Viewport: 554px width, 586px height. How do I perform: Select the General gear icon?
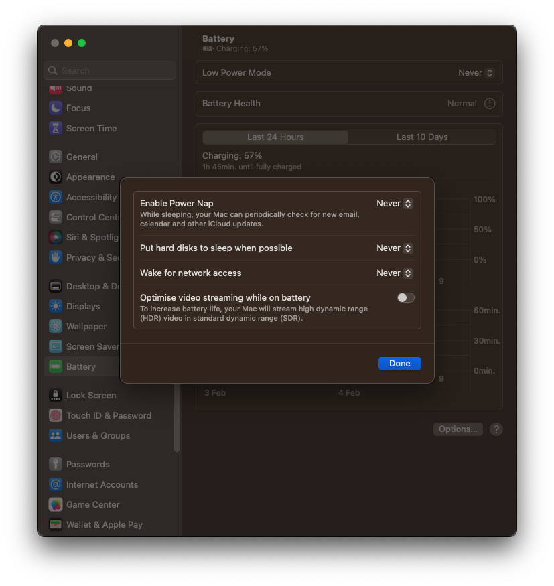(x=56, y=157)
